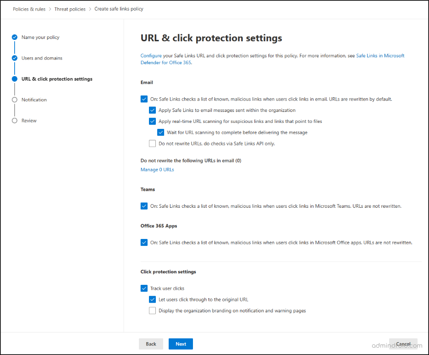Uncheck Apply real-time URL scanning option

[152, 121]
